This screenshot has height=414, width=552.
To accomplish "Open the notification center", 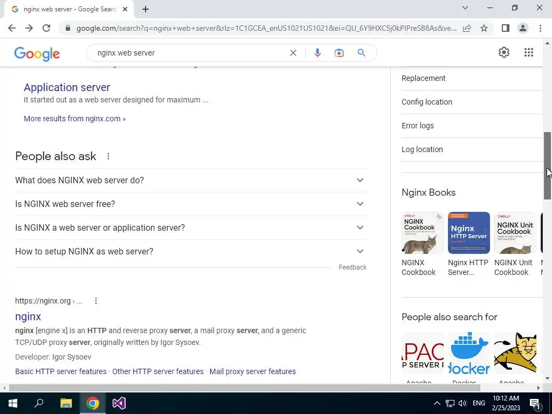I will [x=534, y=403].
